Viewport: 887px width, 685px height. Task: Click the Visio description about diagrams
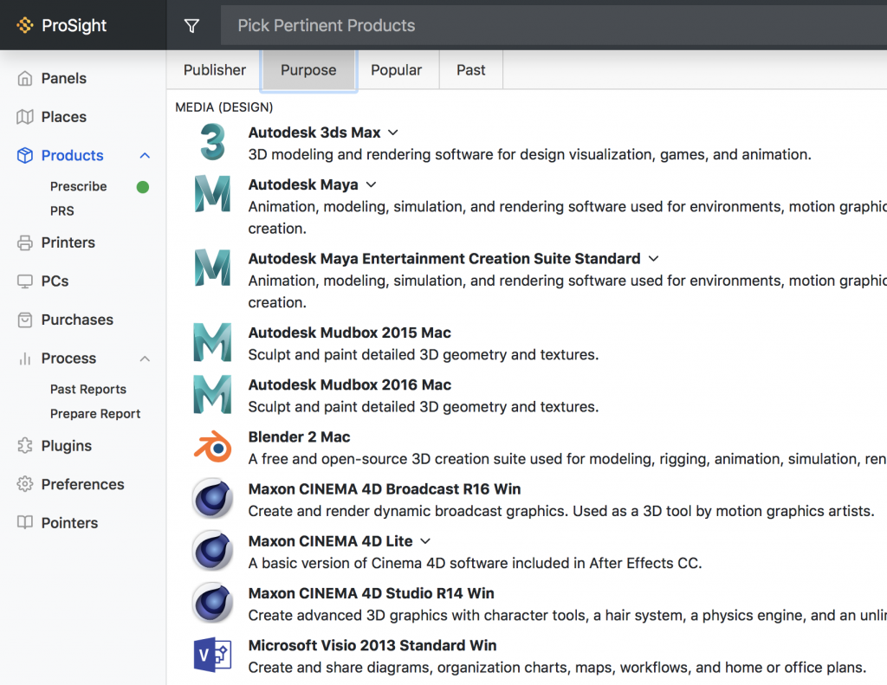(x=557, y=668)
